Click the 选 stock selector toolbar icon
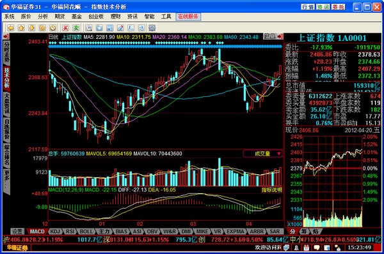 tap(141, 28)
